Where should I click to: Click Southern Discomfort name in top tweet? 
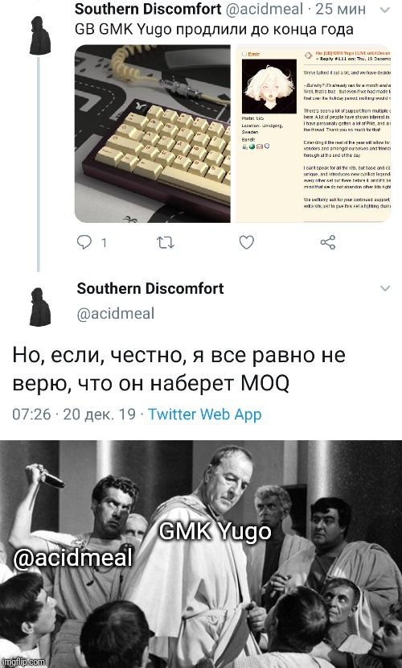tap(148, 10)
